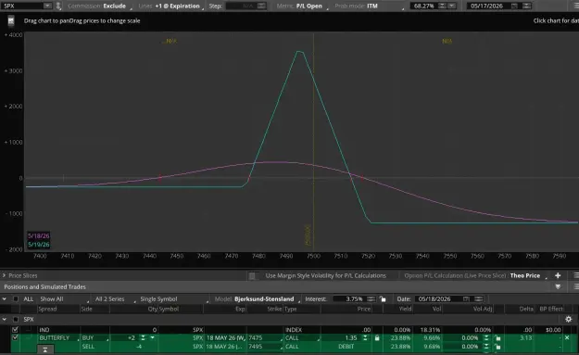Image resolution: width=579 pixels, height=355 pixels.
Task: Adjust Vol Adj stepper in BUY row
Action: [x=486, y=338]
